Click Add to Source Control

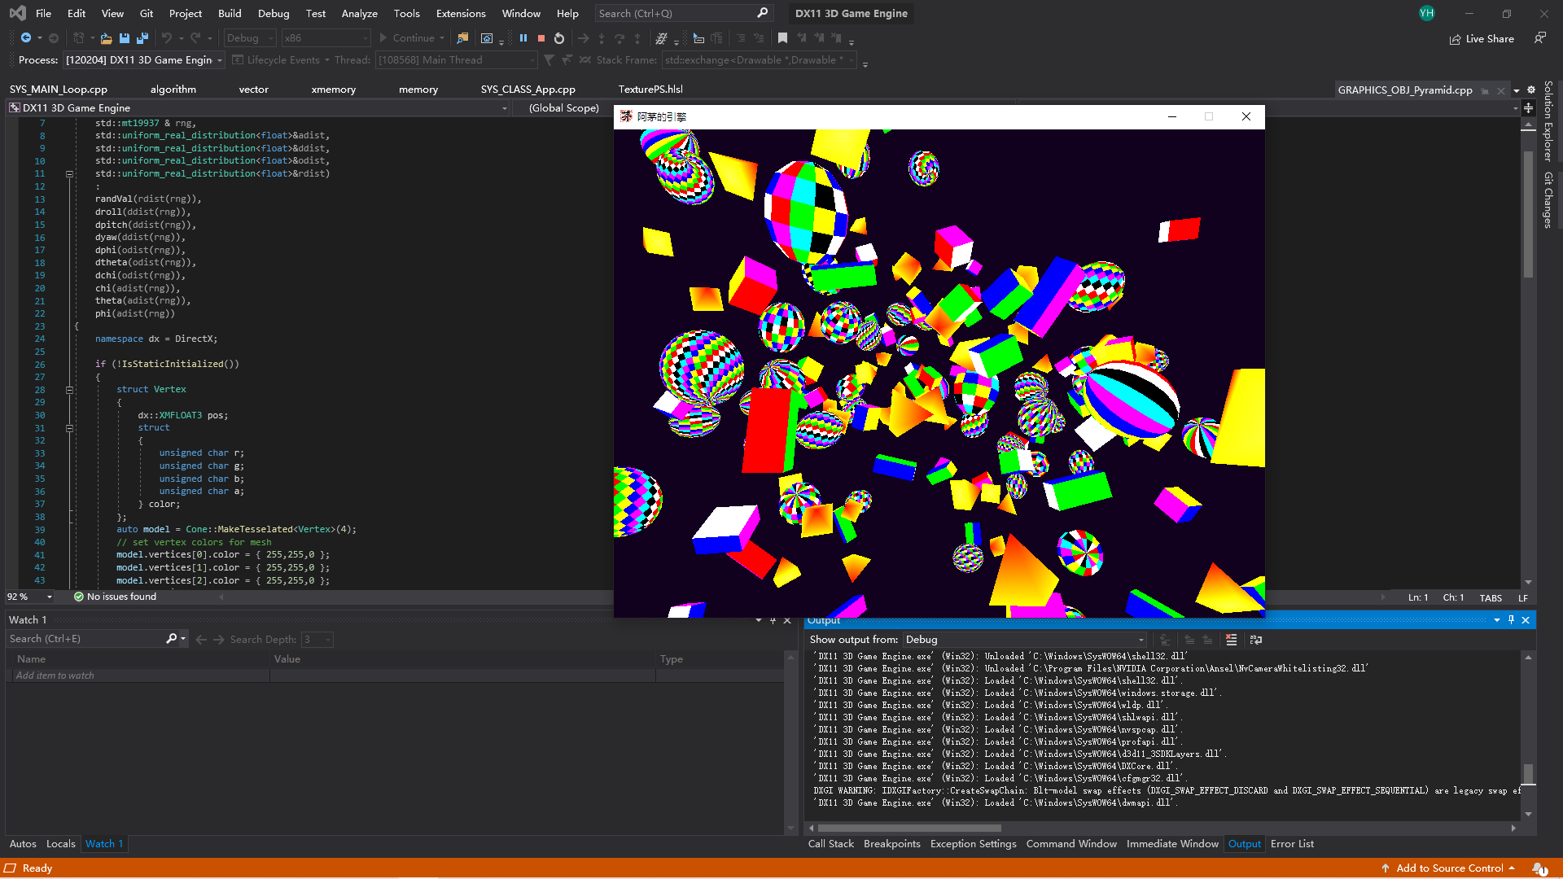pos(1449,868)
